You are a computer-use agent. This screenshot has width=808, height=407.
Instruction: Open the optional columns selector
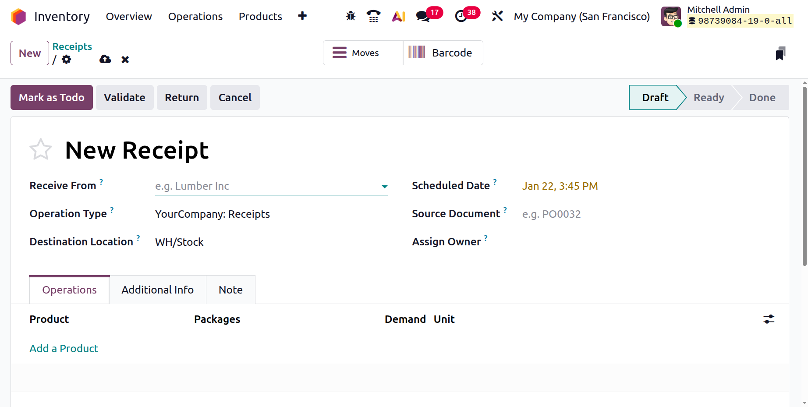769,319
